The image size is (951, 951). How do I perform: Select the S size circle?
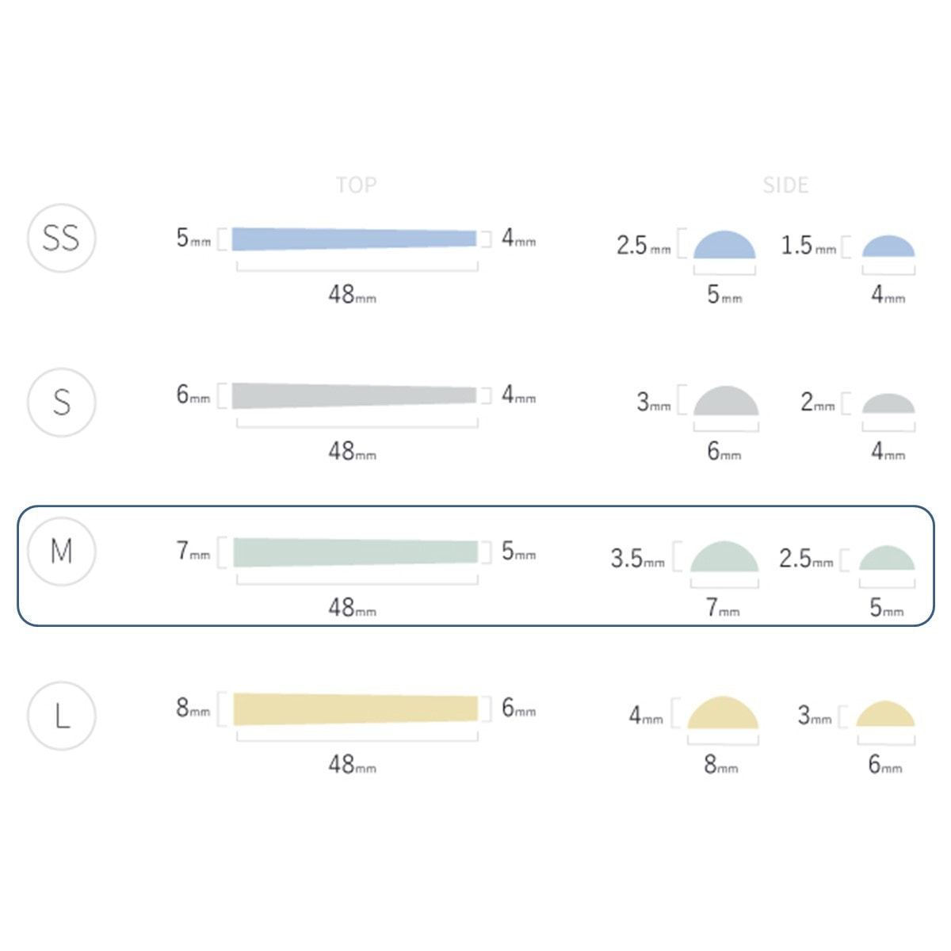[62, 402]
